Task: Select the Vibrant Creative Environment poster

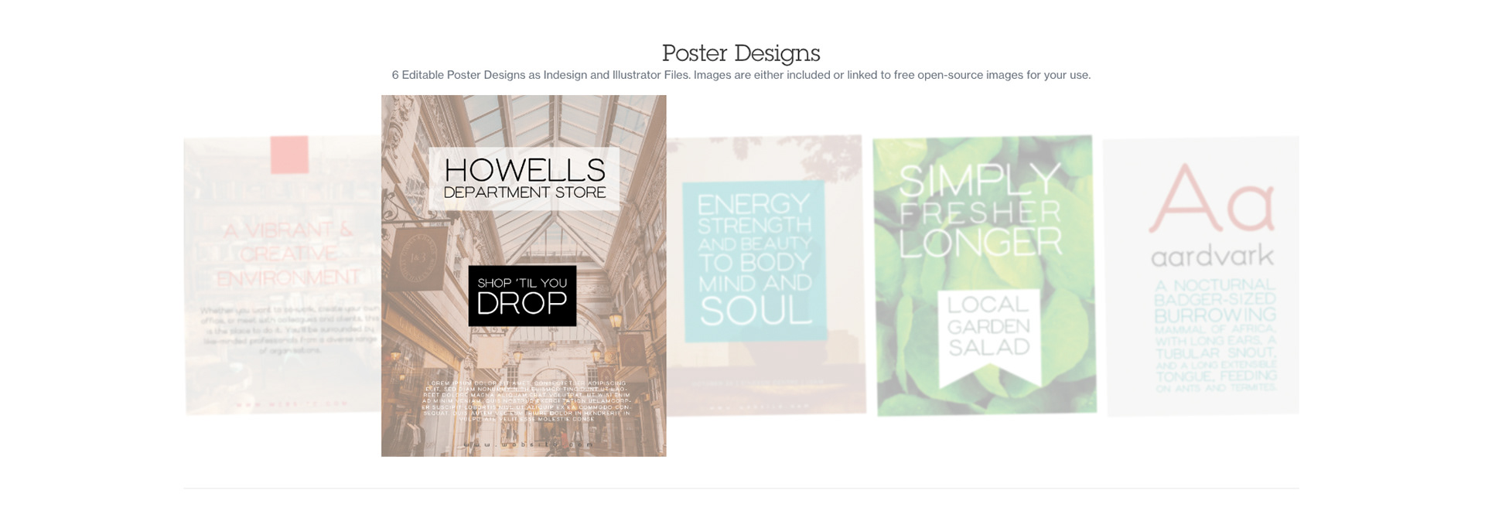Action: pyautogui.click(x=282, y=275)
